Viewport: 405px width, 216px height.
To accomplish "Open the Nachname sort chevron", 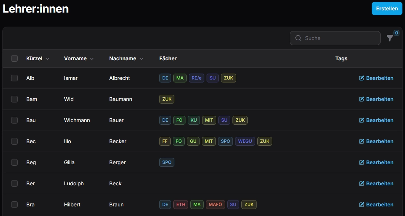I will [x=141, y=59].
